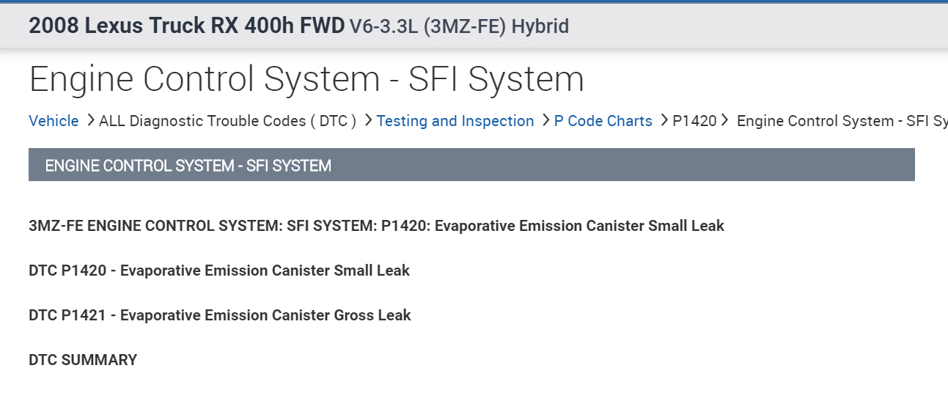Click chevron following Testing and Inspection
This screenshot has width=948, height=401.
pos(545,120)
